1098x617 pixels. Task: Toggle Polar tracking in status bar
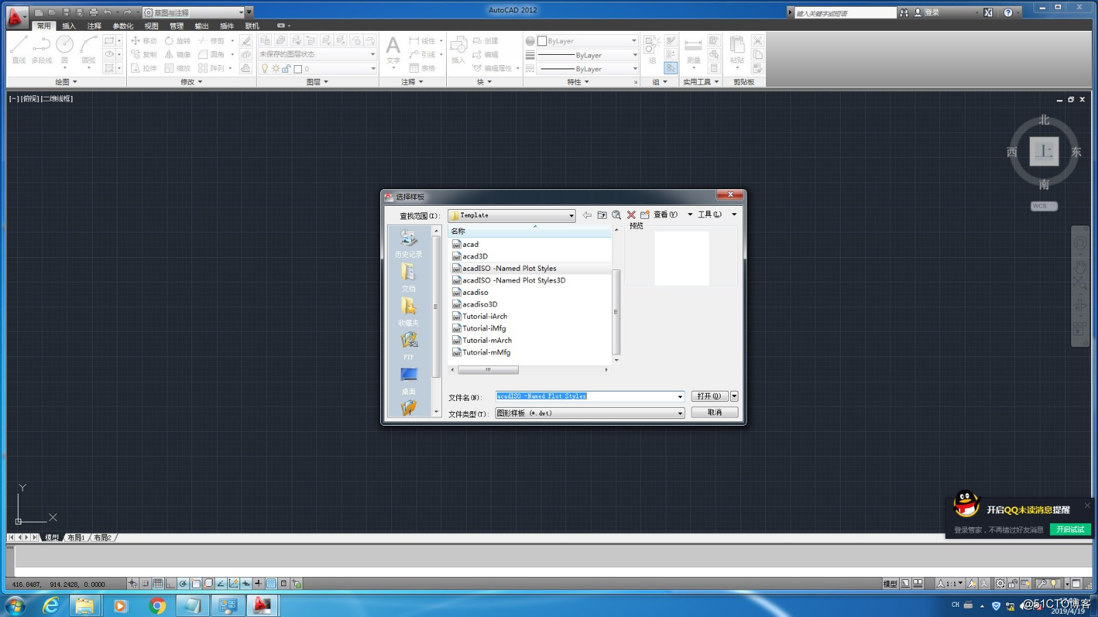click(183, 583)
